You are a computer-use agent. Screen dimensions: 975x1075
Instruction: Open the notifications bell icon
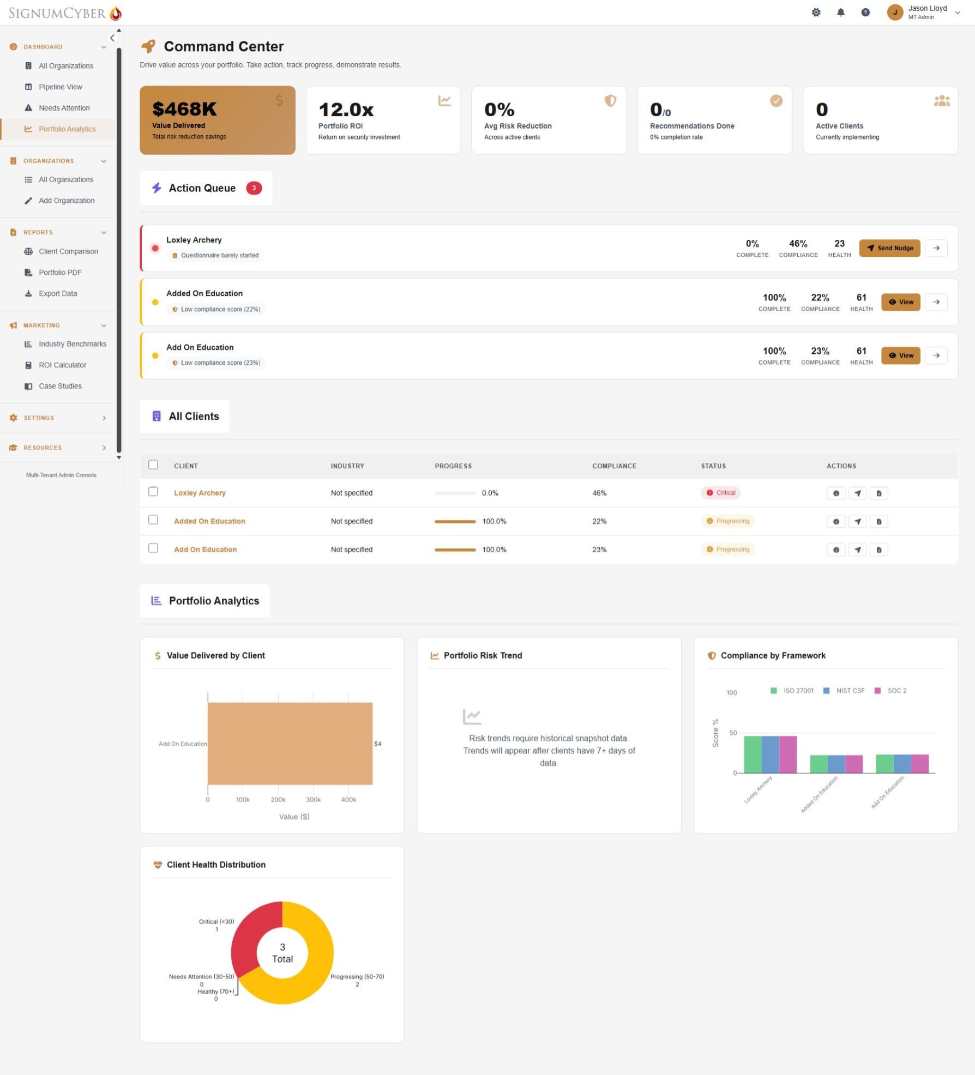840,12
